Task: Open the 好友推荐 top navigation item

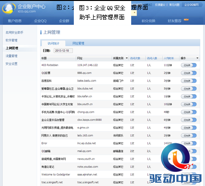Action: (174, 21)
